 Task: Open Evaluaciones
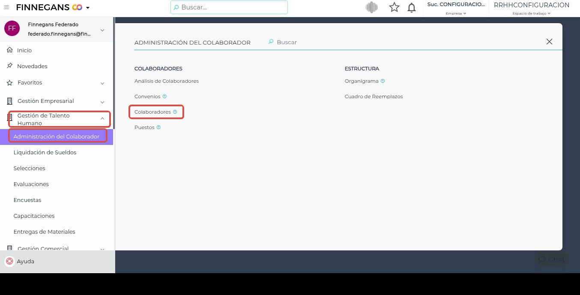point(31,184)
